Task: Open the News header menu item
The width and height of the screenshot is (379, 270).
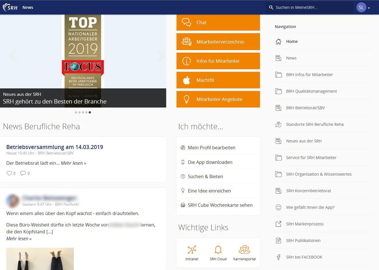Action: coord(28,7)
